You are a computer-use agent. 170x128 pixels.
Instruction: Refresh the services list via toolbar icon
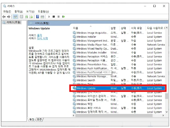click(x=26, y=17)
